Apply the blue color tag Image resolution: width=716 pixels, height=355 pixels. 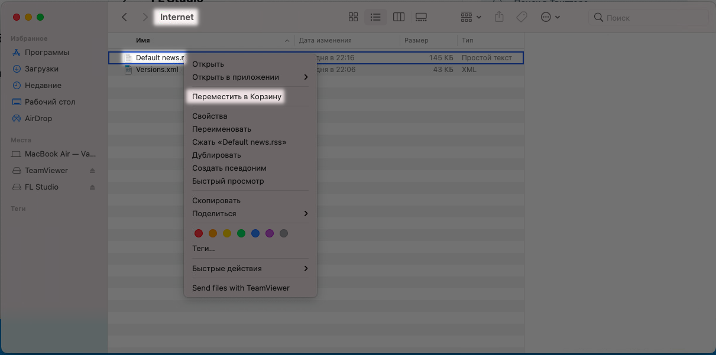pyautogui.click(x=255, y=233)
